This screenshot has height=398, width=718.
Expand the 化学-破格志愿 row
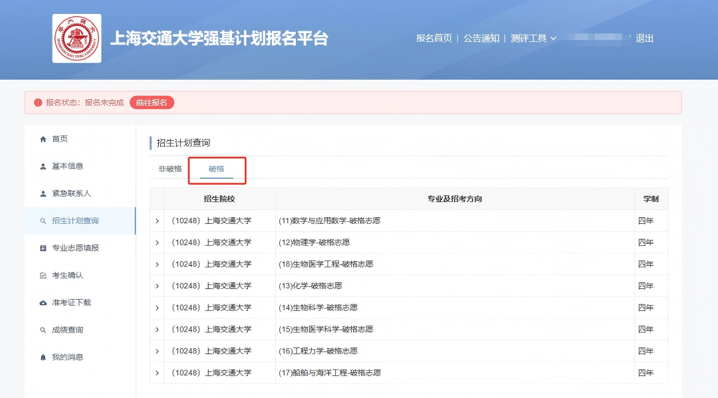coord(157,285)
